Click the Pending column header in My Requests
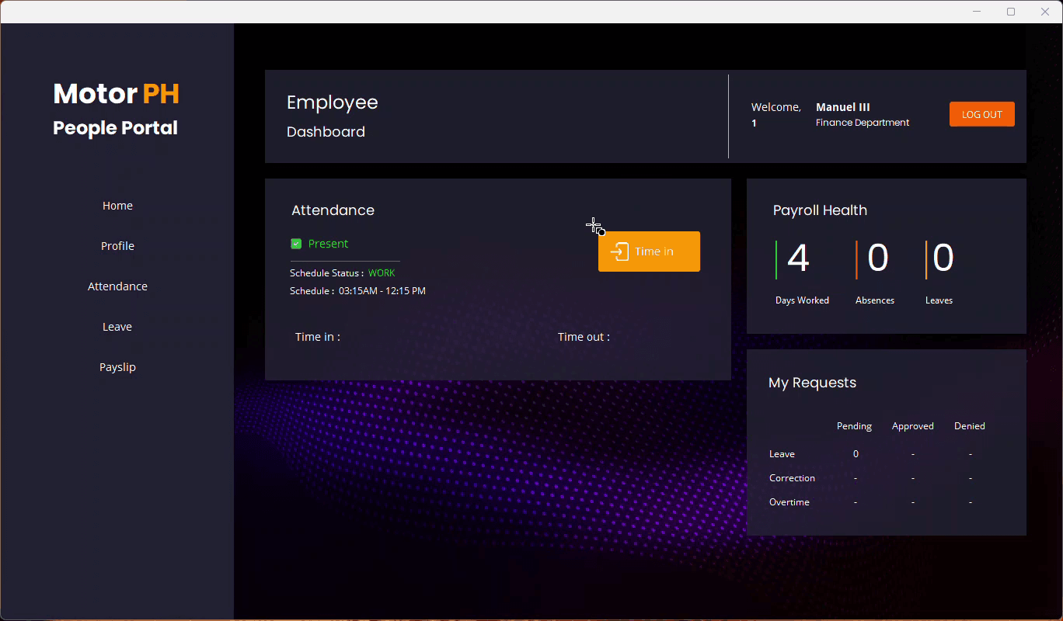1063x621 pixels. click(x=854, y=425)
